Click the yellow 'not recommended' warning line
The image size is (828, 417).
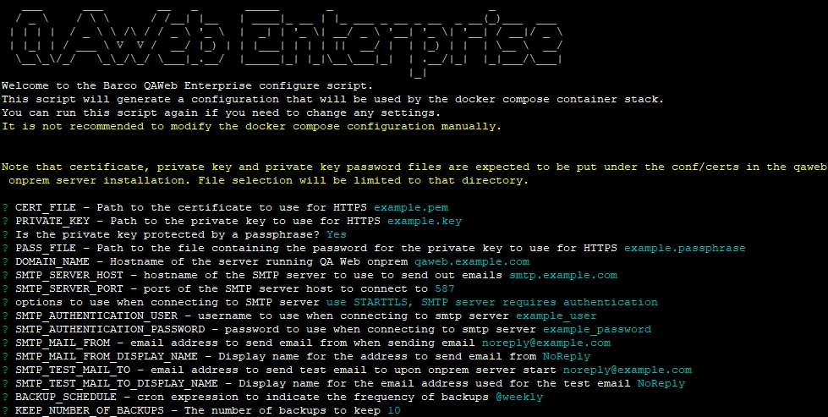coord(251,127)
